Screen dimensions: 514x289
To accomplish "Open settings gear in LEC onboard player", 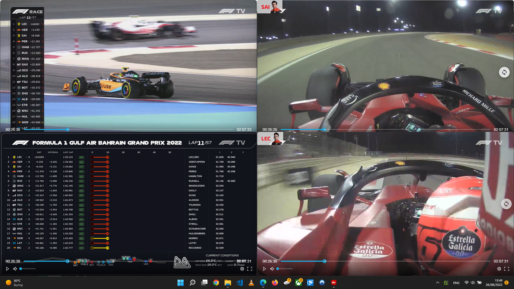I will [x=499, y=269].
